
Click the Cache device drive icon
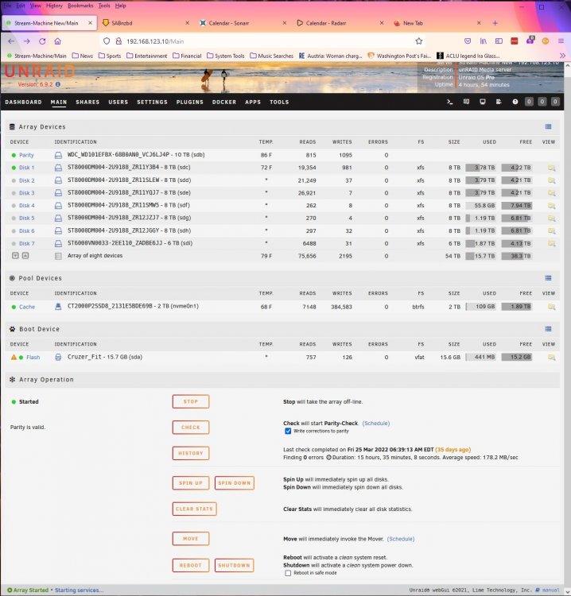click(58, 307)
